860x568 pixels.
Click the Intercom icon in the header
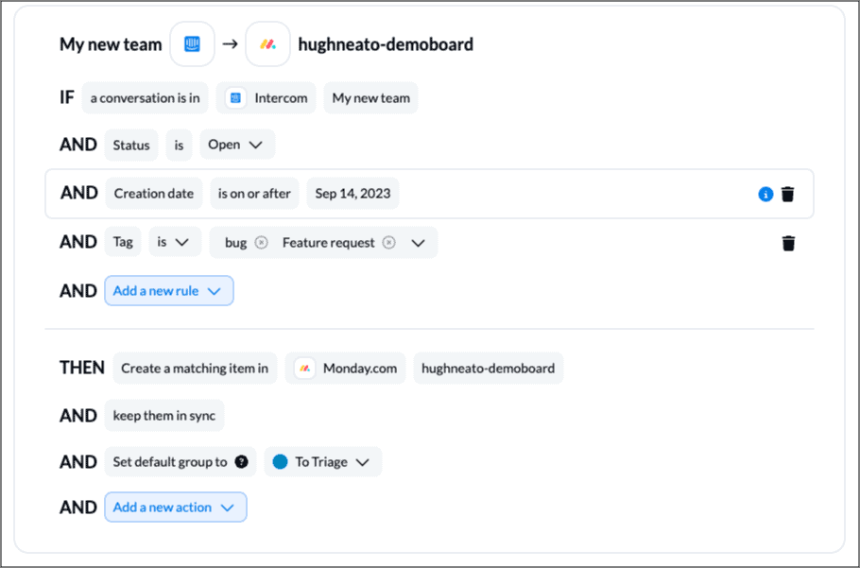coord(192,43)
